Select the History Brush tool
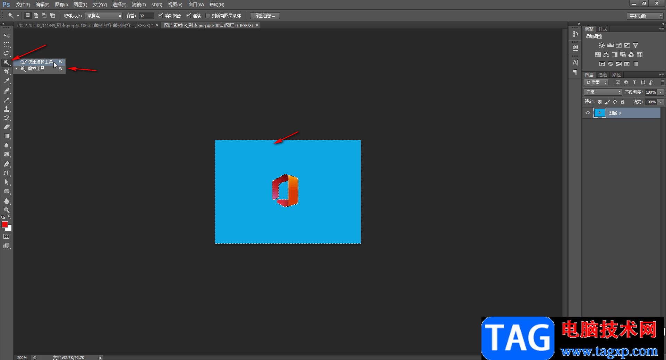The height and width of the screenshot is (360, 666). point(7,118)
